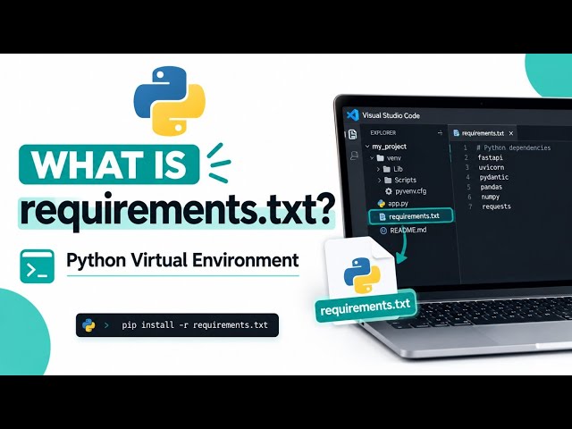Click the pyvenv.cfg gear icon

[x=389, y=191]
